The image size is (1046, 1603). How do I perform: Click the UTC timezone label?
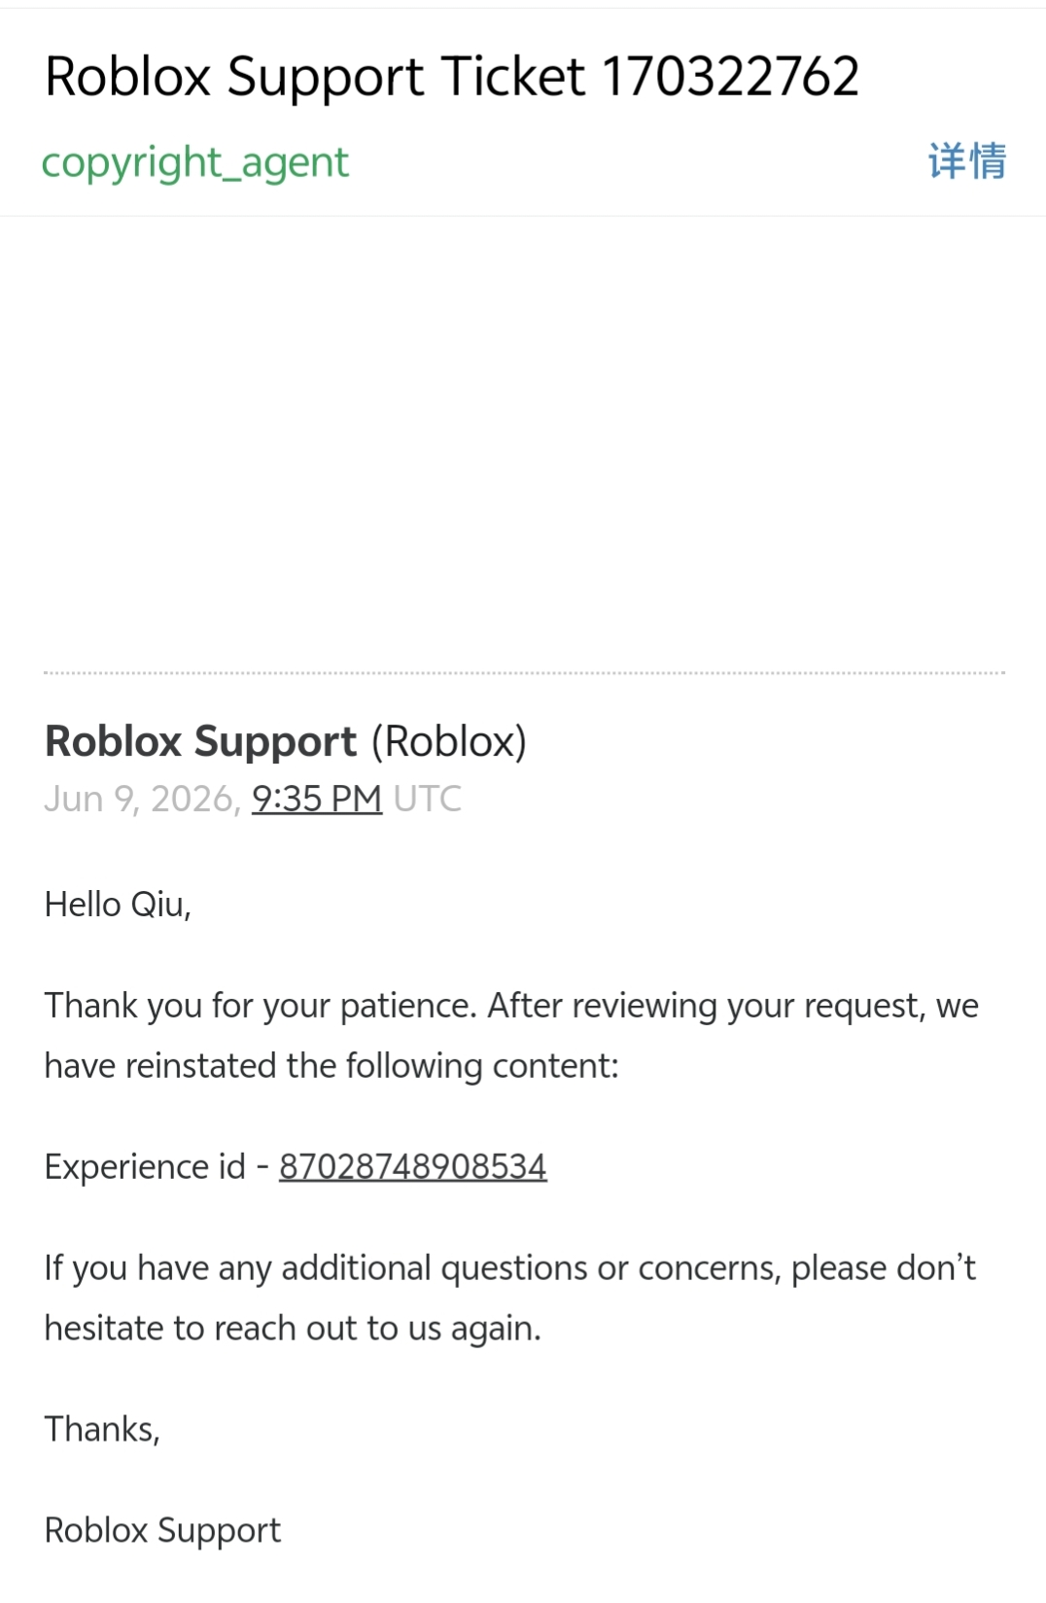point(428,799)
